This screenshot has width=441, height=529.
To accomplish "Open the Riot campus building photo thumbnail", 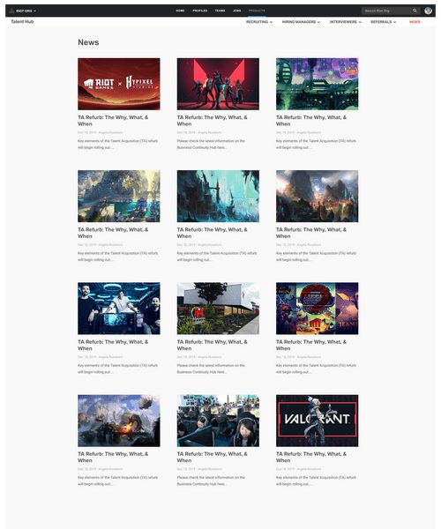I will click(218, 309).
